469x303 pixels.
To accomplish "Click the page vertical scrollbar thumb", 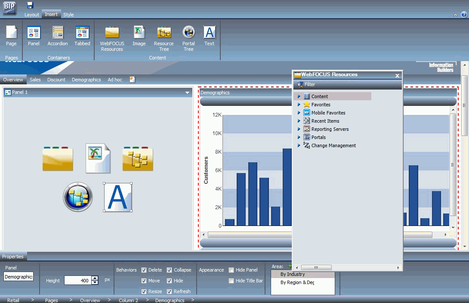I will coord(464,105).
